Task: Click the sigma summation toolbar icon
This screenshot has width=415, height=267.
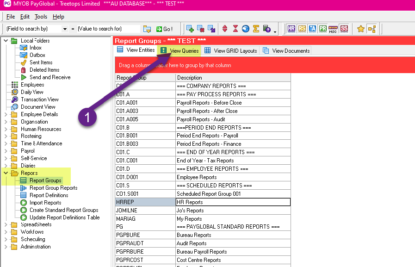Action: pyautogui.click(x=256, y=29)
